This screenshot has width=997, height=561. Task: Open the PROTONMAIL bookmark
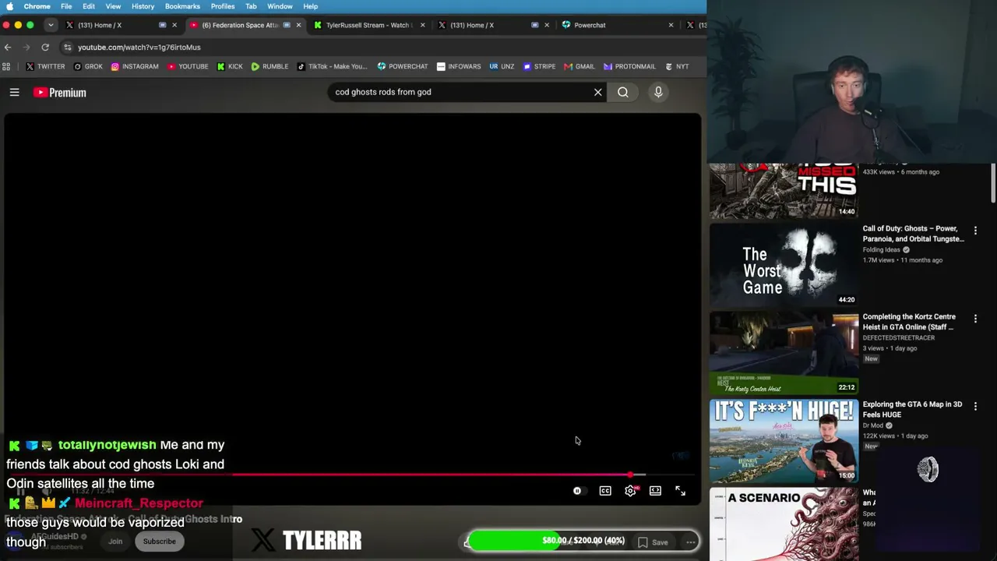click(629, 66)
